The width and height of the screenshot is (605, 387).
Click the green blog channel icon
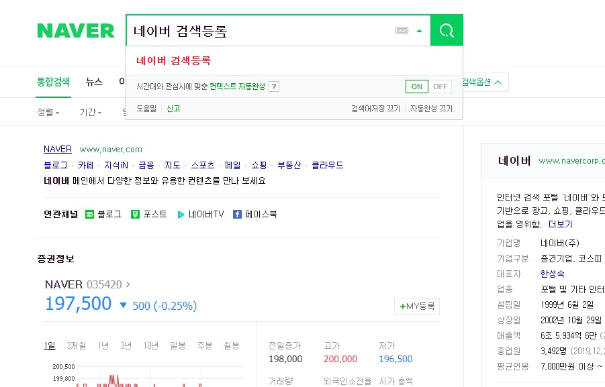[89, 215]
